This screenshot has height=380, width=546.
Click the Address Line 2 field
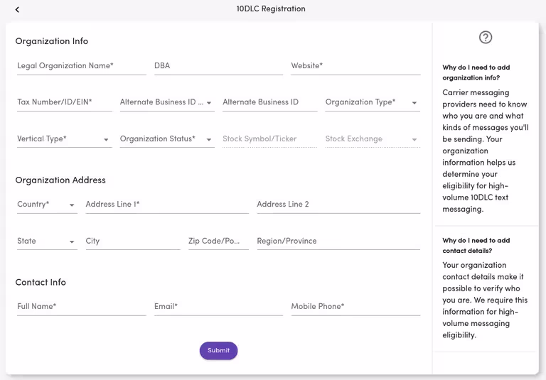click(x=338, y=205)
